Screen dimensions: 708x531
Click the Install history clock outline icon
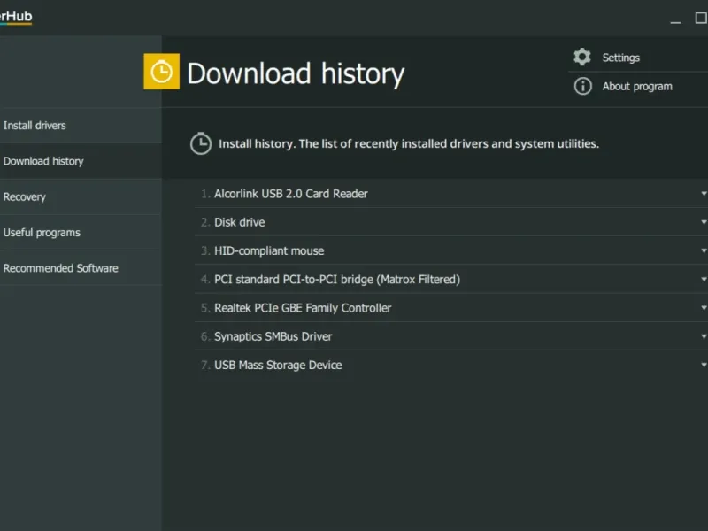coord(201,143)
